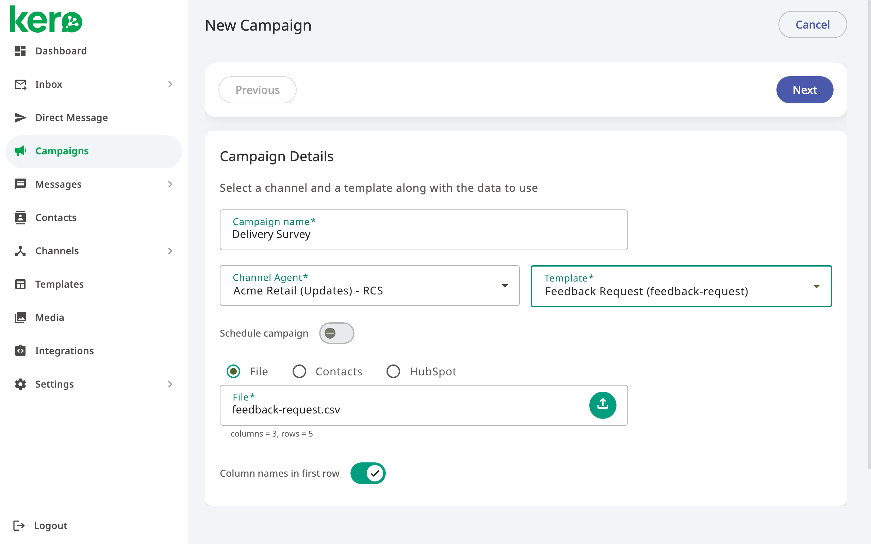Click the Kero logo
Screen dimensions: 871x544
tap(46, 19)
